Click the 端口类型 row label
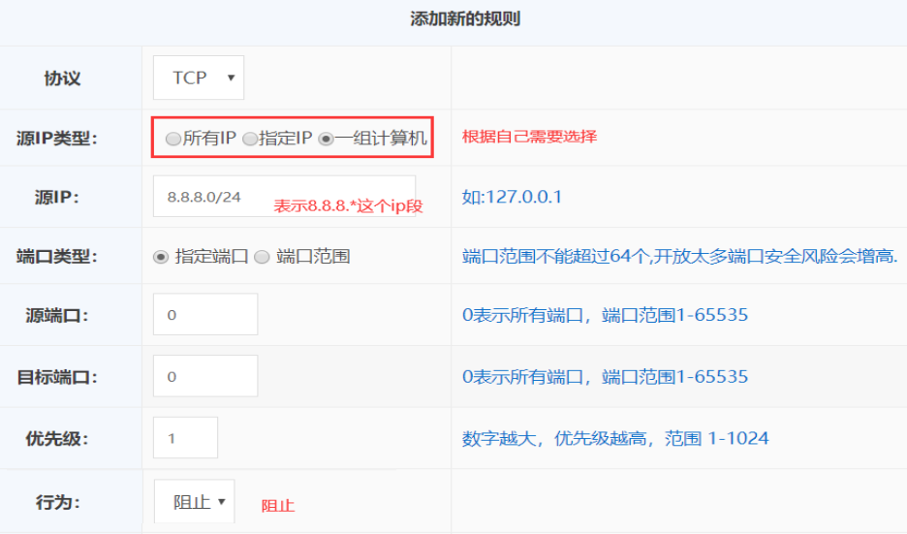 [x=63, y=257]
